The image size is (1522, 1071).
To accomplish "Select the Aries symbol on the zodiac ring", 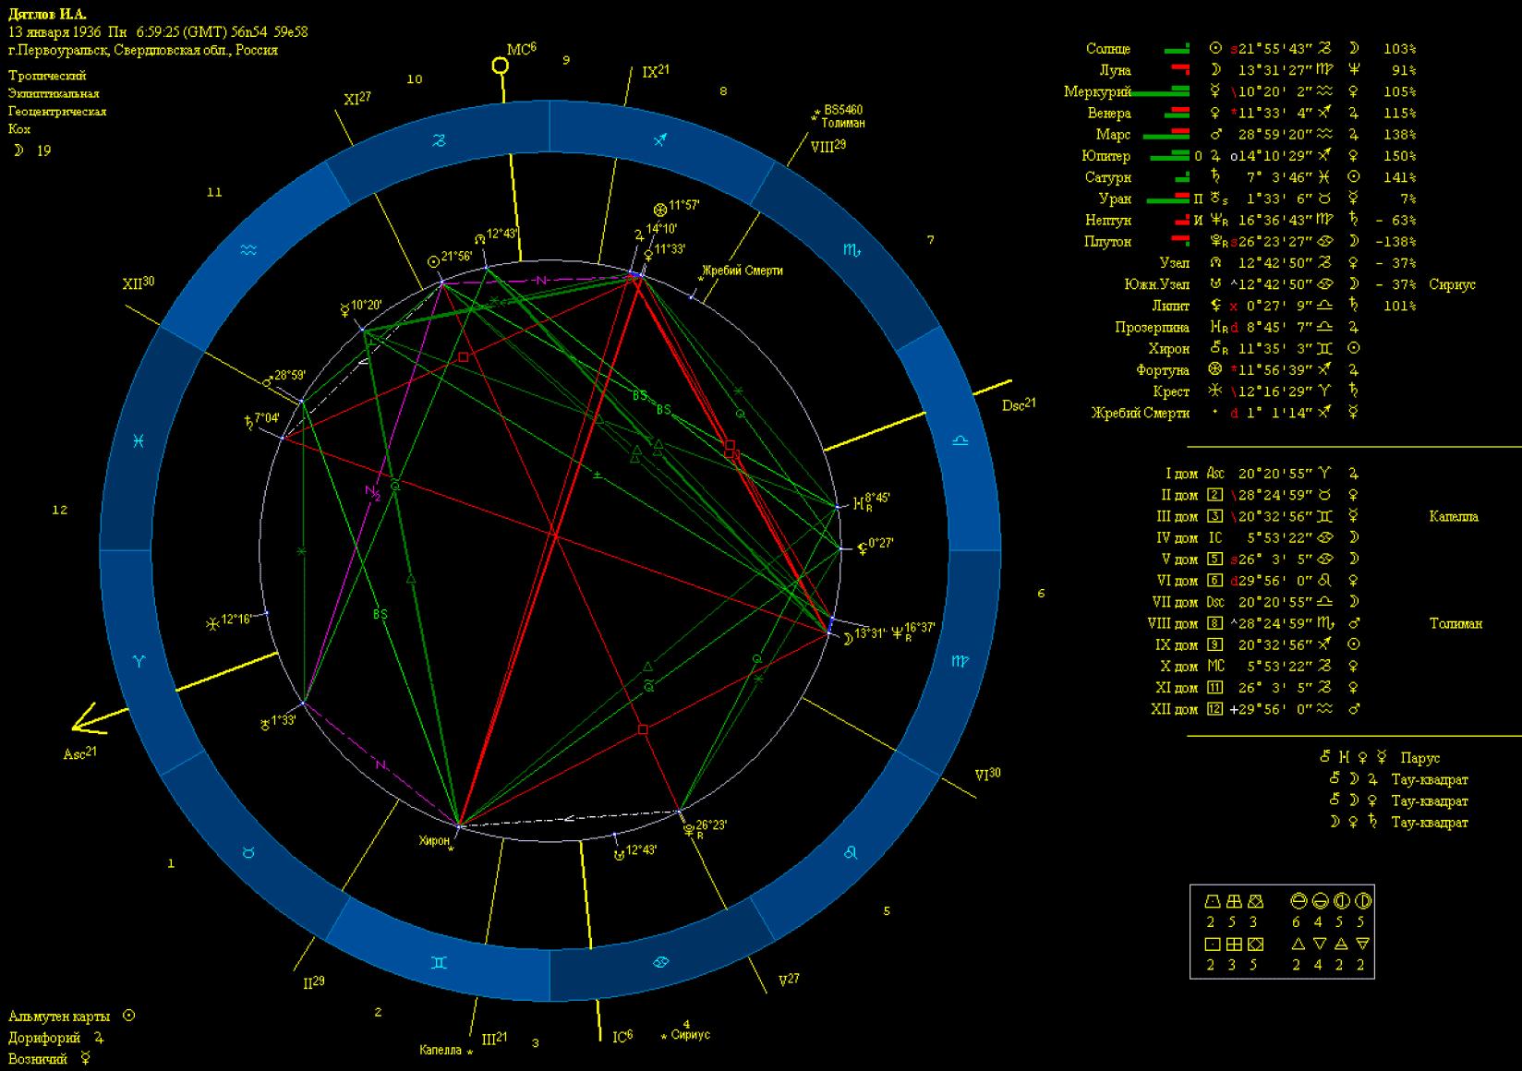I will pos(139,661).
